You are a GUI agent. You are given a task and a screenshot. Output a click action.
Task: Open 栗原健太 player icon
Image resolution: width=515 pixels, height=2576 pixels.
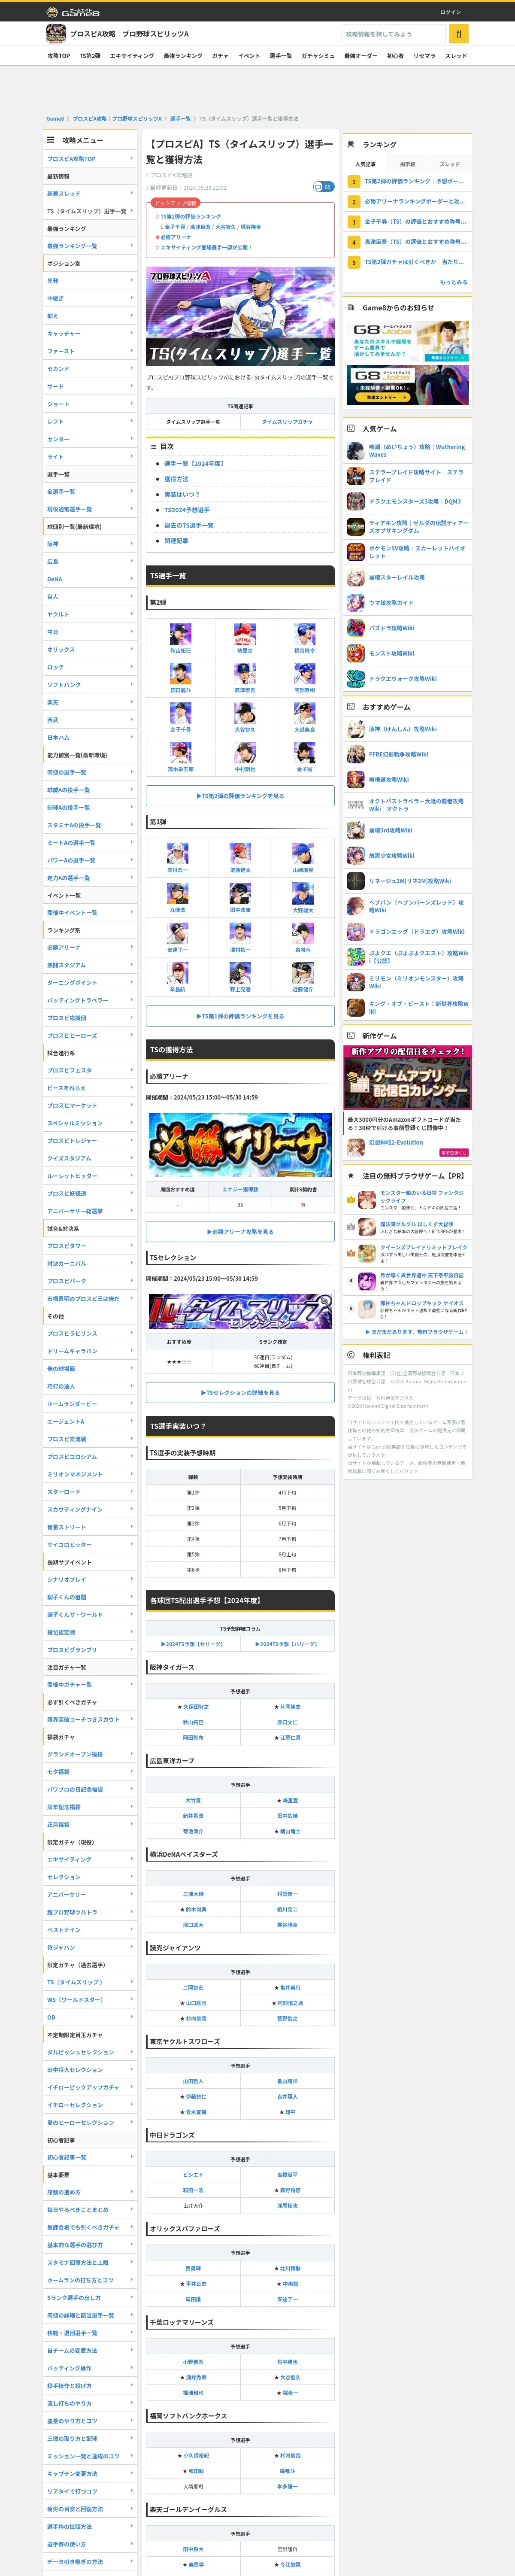(240, 854)
